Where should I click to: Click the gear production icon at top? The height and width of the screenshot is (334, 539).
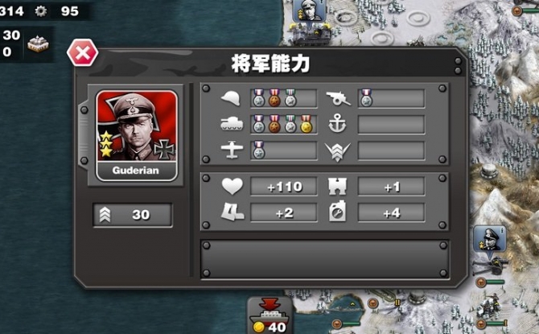41,11
